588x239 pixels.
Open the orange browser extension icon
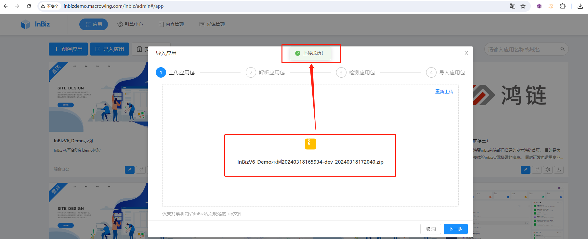coord(551,6)
